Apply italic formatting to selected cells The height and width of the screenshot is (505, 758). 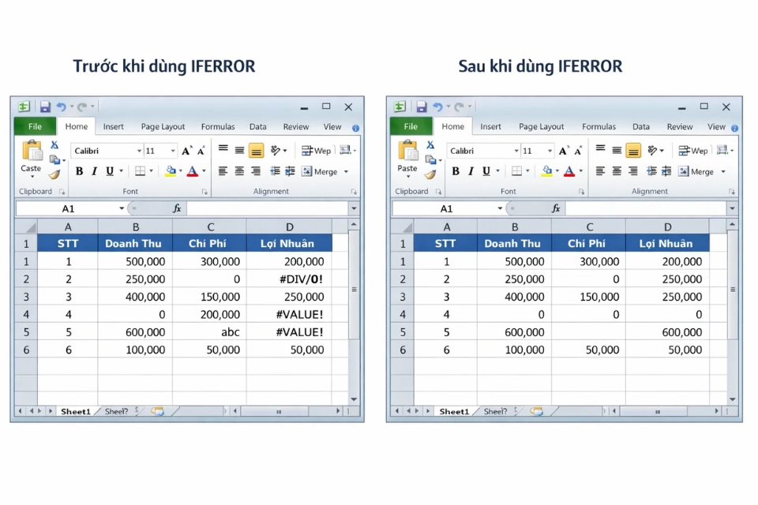click(94, 170)
